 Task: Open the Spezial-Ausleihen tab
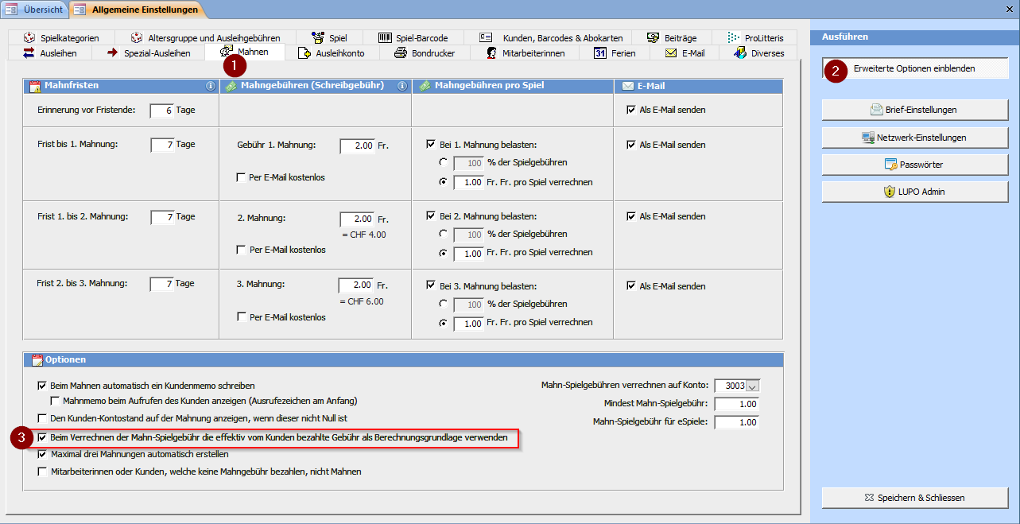(149, 53)
